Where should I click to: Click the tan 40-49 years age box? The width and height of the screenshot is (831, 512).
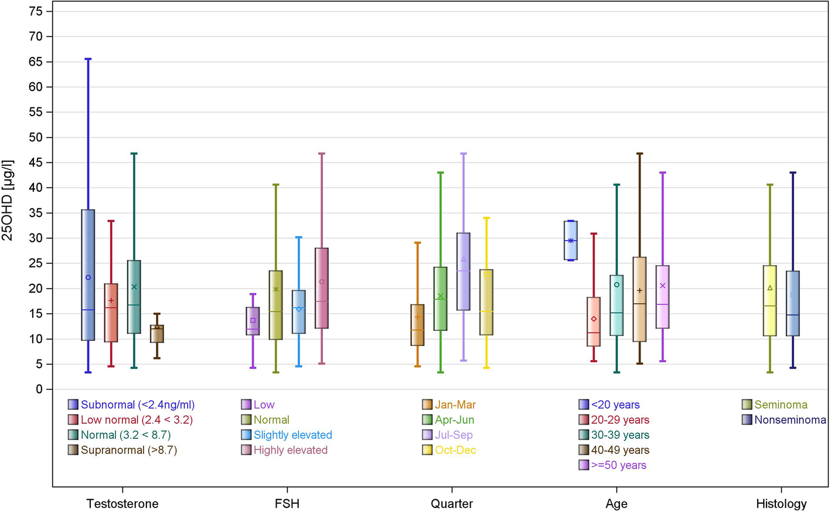(639, 299)
